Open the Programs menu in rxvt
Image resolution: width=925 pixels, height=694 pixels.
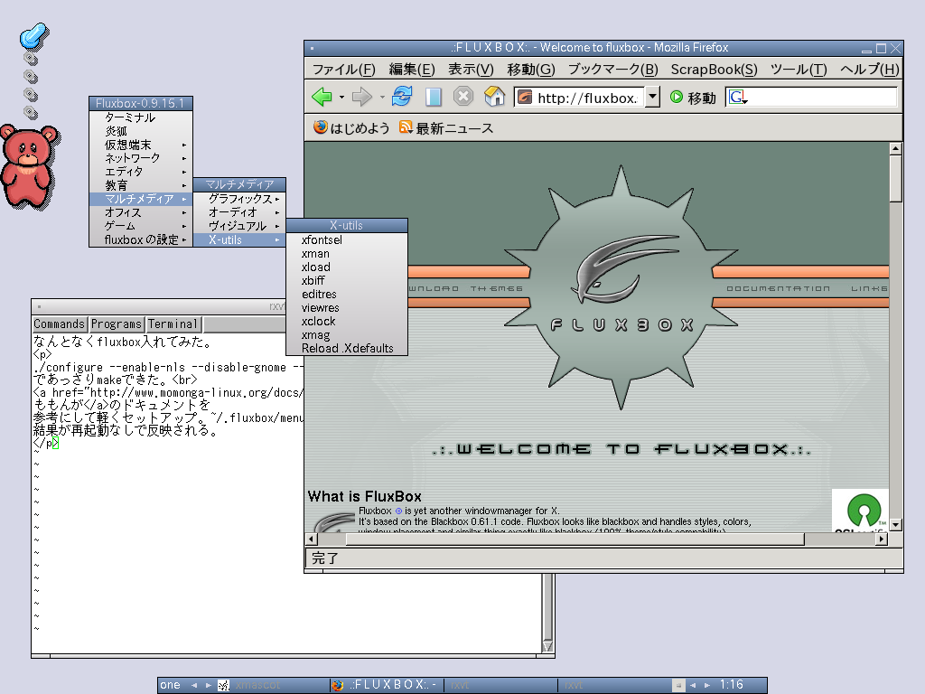(117, 324)
